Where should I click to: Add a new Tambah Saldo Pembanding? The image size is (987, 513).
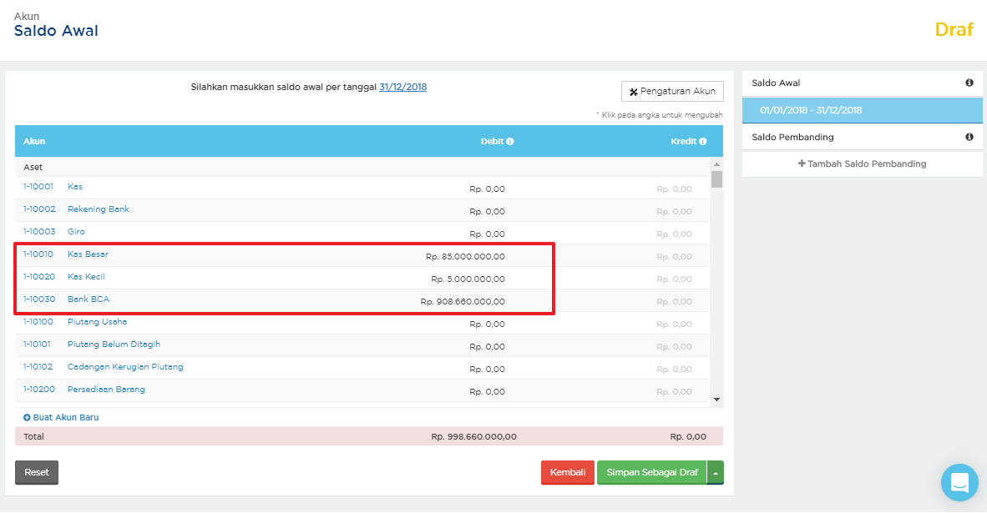[862, 164]
